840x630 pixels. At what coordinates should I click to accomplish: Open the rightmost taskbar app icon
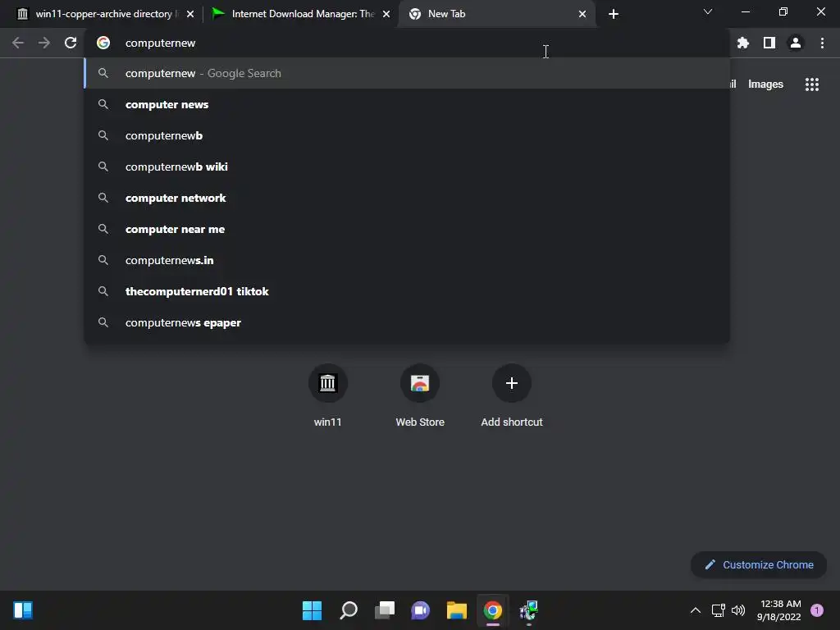tap(529, 610)
